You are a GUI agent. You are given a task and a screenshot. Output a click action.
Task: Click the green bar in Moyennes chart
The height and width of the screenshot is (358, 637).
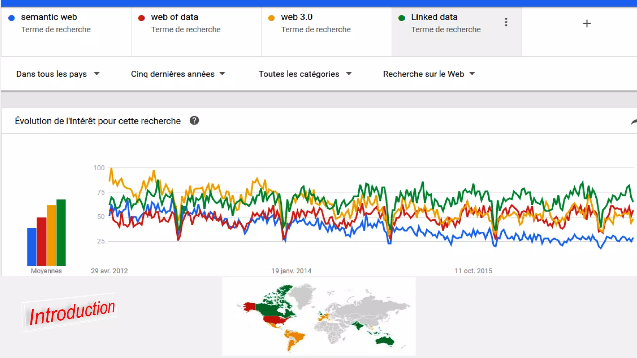[61, 232]
